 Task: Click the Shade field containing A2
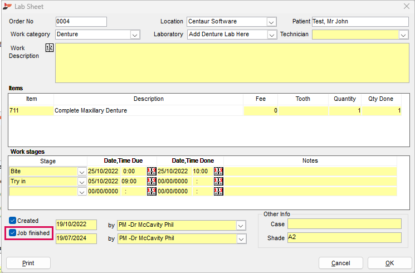344,237
